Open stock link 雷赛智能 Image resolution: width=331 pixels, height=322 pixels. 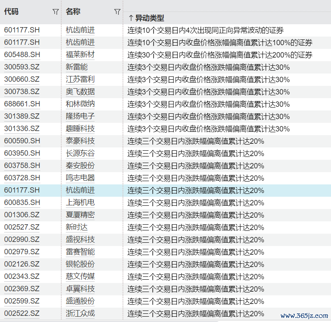pyautogui.click(x=80, y=252)
